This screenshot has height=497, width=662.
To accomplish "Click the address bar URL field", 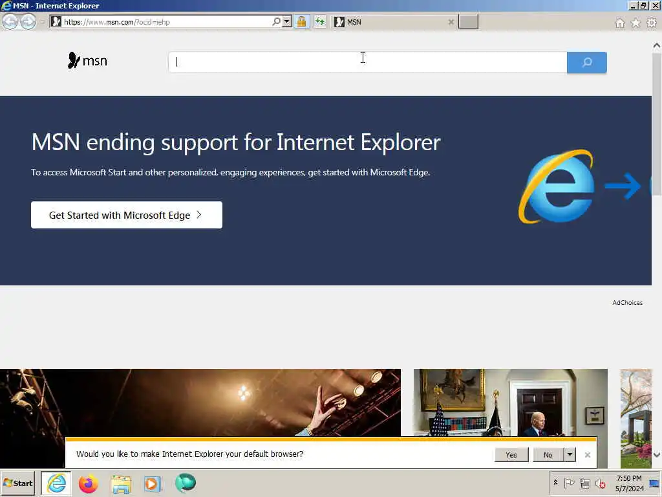I will click(x=165, y=21).
